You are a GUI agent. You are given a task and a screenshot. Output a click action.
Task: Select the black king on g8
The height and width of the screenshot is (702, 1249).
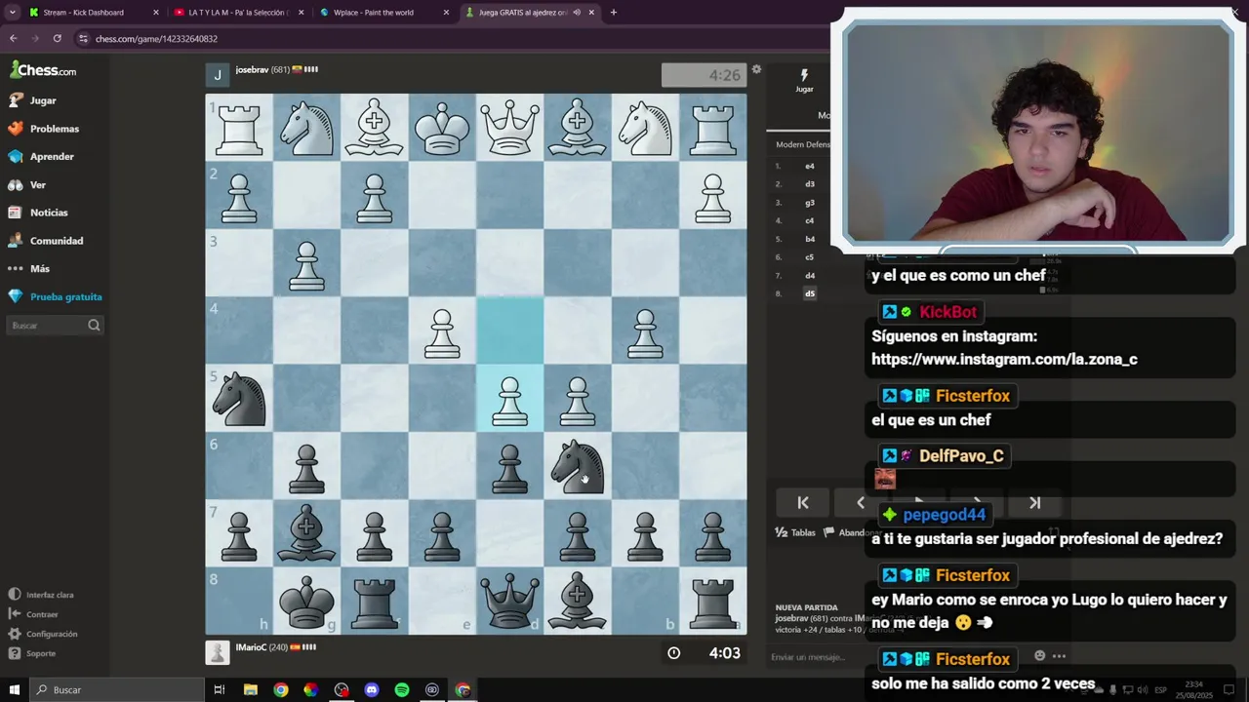pyautogui.click(x=306, y=602)
